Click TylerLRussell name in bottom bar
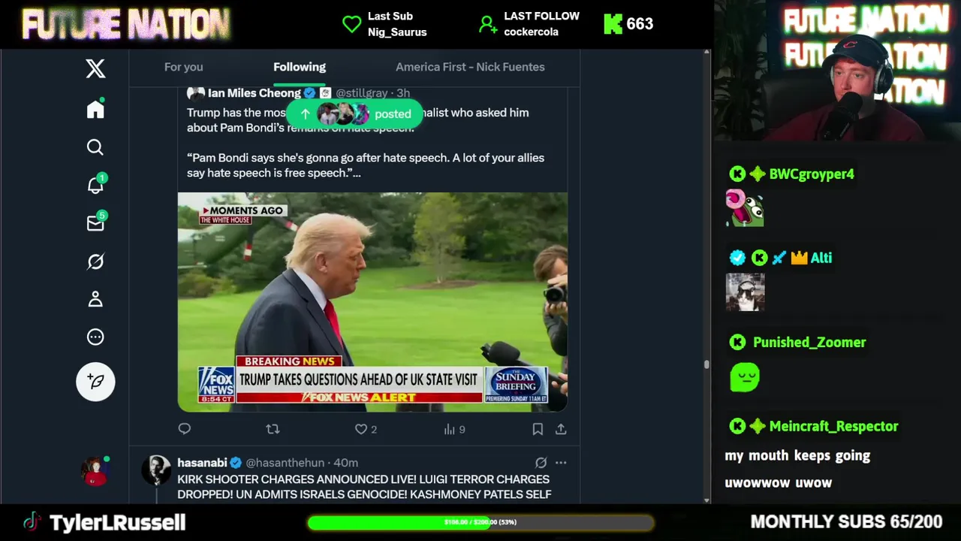Screen dimensions: 961x541 click(x=117, y=522)
